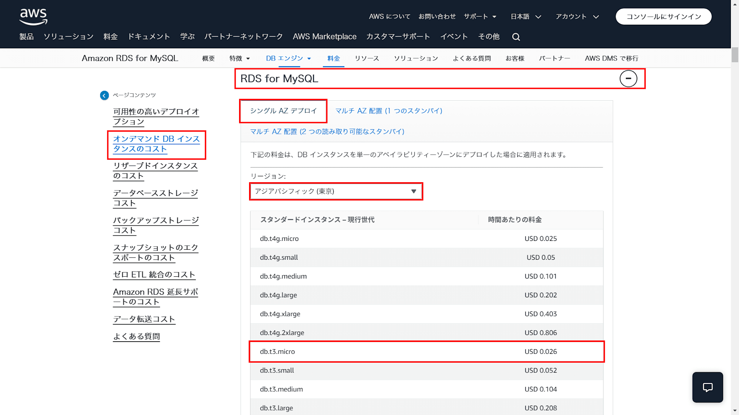
Task: Click the db.t4g.micro row name
Action: coord(279,239)
